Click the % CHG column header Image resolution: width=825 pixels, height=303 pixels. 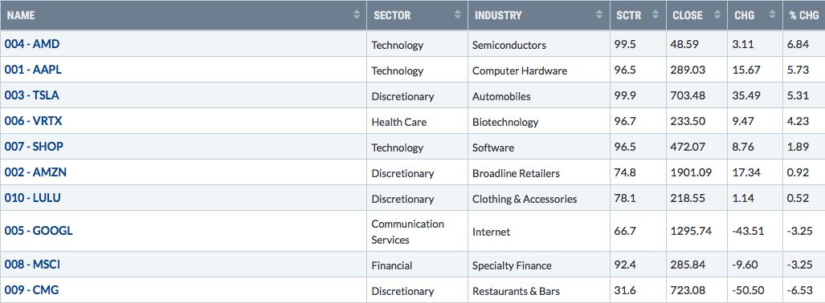(804, 15)
